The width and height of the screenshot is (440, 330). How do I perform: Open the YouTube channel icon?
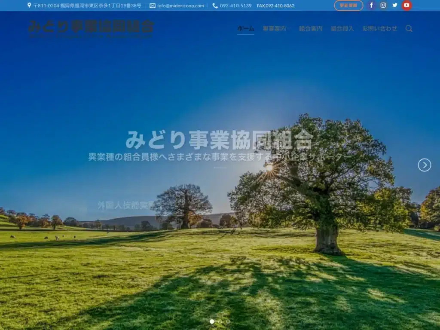click(406, 5)
